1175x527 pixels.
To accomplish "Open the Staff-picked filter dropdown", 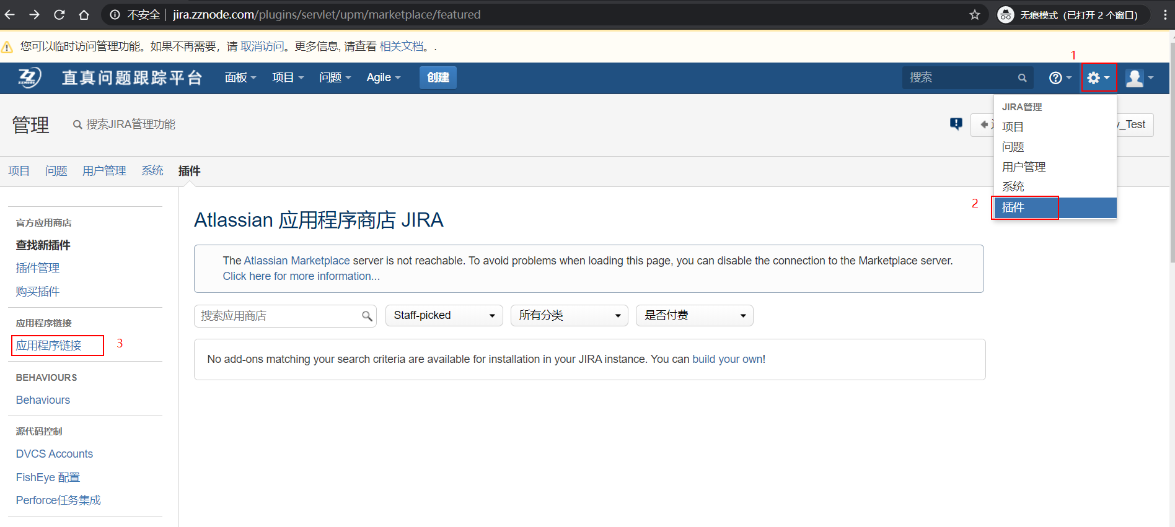I will (444, 315).
